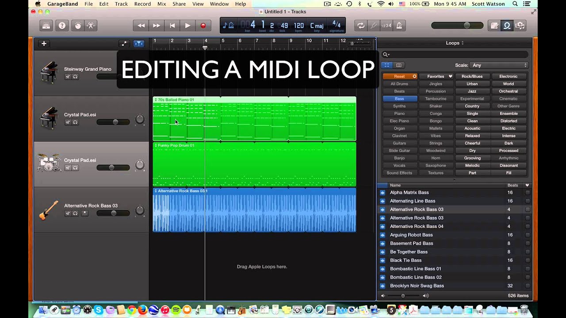Open the Note Pad
566x318 pixels.
[x=494, y=26]
